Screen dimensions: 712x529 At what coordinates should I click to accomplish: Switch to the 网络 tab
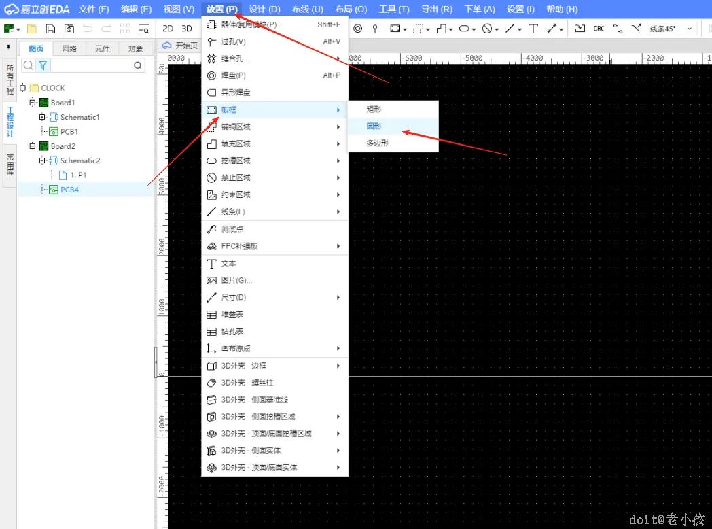[x=69, y=49]
